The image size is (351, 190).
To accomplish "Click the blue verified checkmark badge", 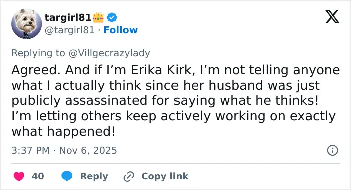I will (112, 17).
